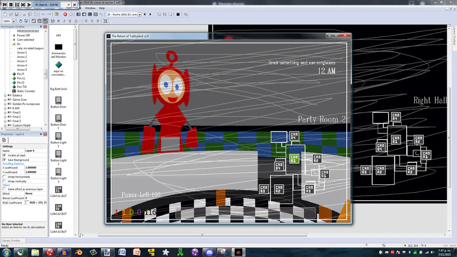Viewport: 457px width, 257px height.
Task: Apply italic text formatting
Action: coord(64,21)
